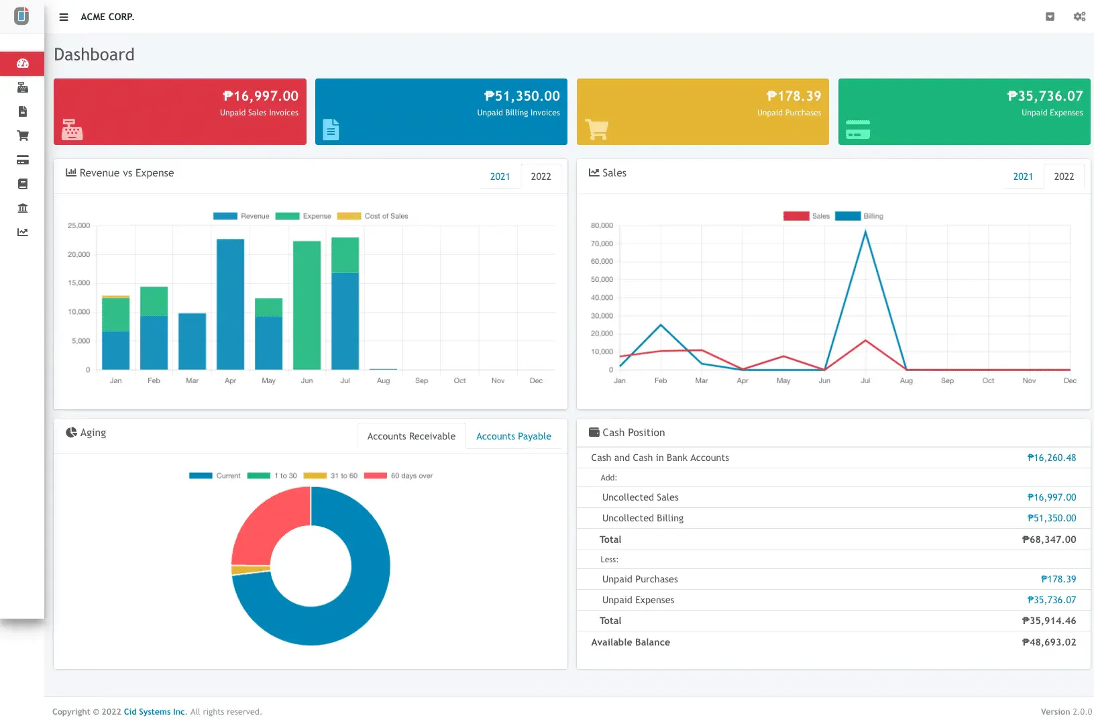Open the header dropdown caret box icon
The height and width of the screenshot is (722, 1094).
click(1050, 17)
